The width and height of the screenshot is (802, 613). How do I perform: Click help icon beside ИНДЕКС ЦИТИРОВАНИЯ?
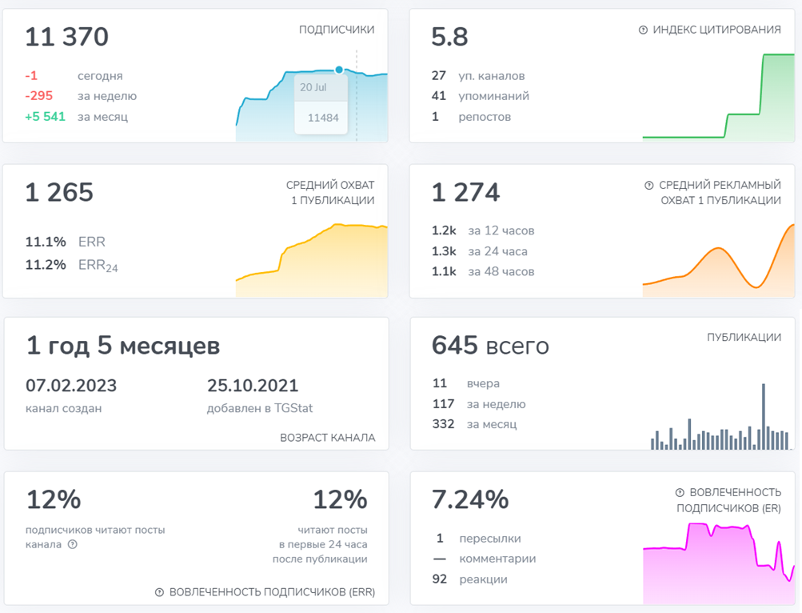(x=643, y=30)
